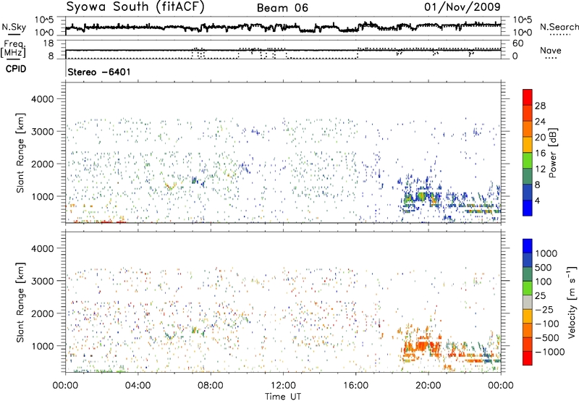The image size is (579, 401).
Task: Click the "500" value on Velocity color bar
Action: coord(544,268)
